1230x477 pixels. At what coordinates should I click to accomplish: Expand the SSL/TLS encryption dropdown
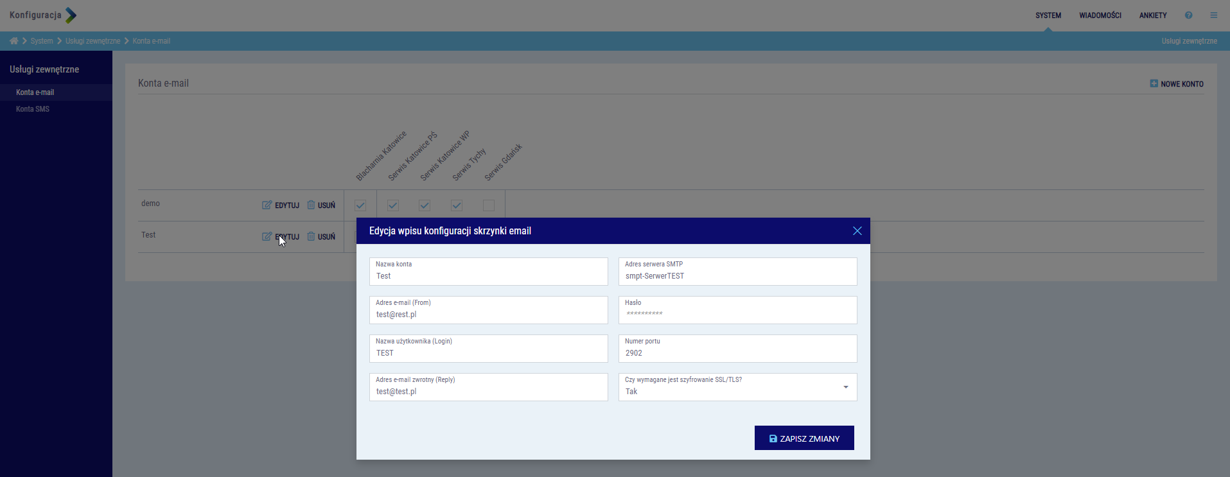coord(845,387)
